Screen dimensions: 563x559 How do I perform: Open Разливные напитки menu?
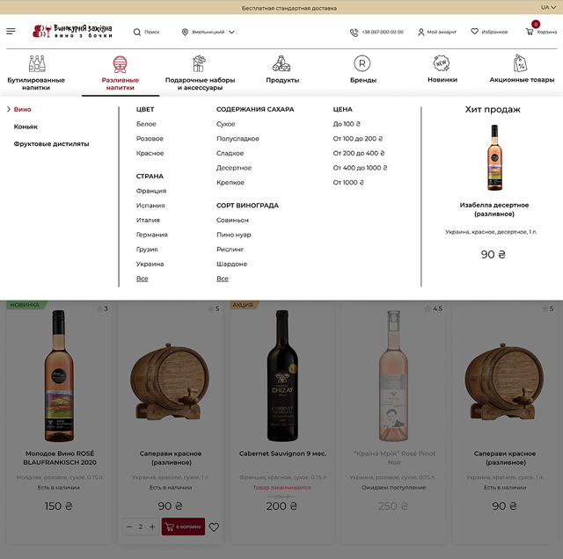(121, 83)
